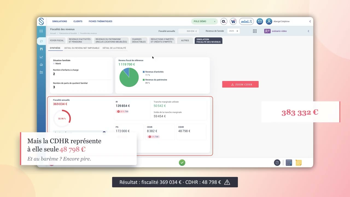Click Patrimoine et fiscalité breadcrumb link

pyautogui.click(x=68, y=33)
